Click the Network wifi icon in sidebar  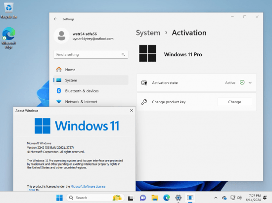[59, 102]
